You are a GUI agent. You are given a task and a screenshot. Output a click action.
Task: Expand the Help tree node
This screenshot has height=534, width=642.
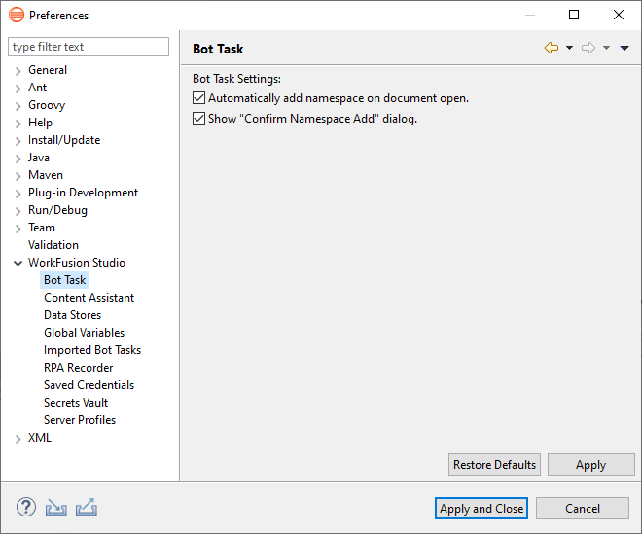click(18, 124)
